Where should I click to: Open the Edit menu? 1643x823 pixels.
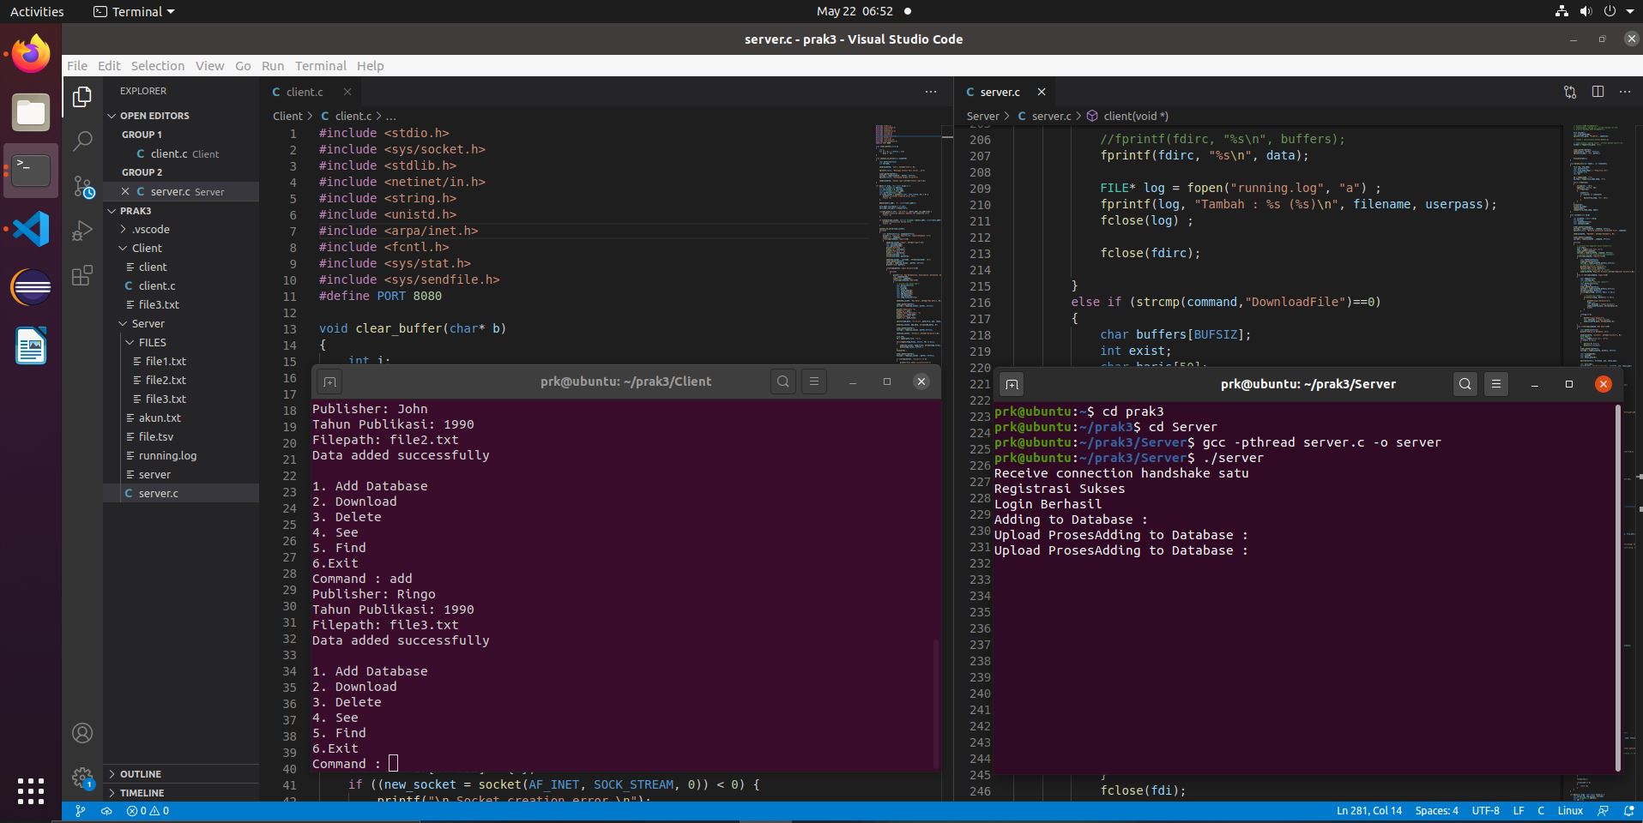(109, 65)
